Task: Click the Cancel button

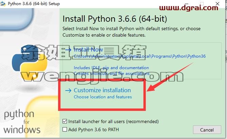Action: click(x=207, y=130)
